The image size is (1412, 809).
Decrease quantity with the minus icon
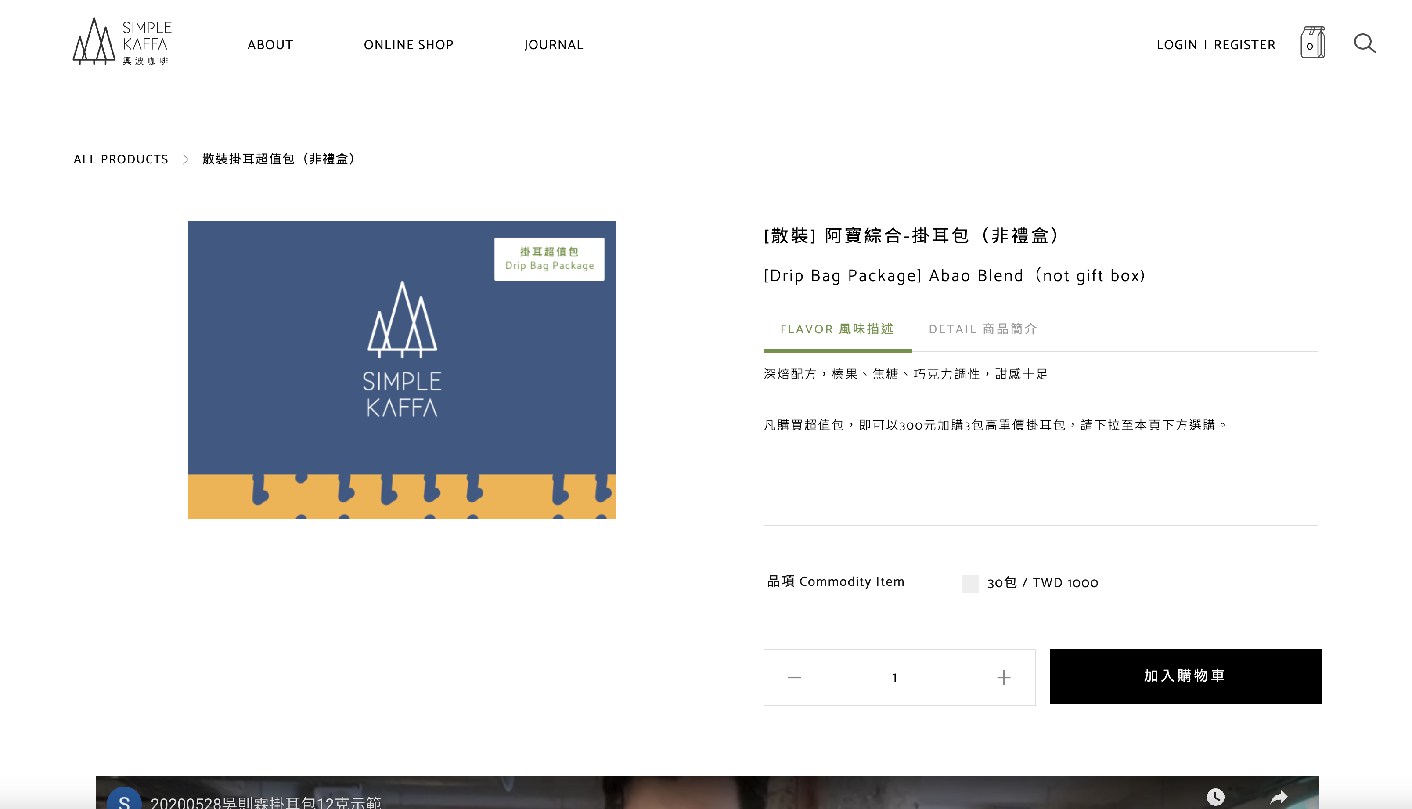[x=794, y=677]
